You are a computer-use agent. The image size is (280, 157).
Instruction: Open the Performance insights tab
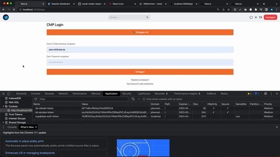(x=187, y=93)
